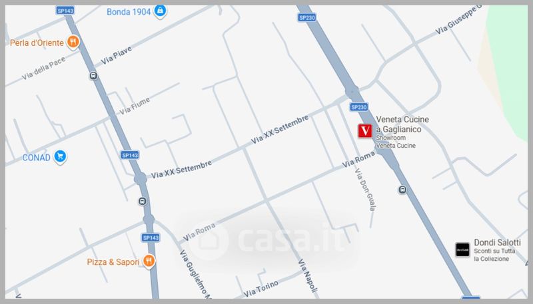Screen dimensions: 533x304
Task: Open the black Dondi Salotti logo marker
Action: click(x=462, y=250)
